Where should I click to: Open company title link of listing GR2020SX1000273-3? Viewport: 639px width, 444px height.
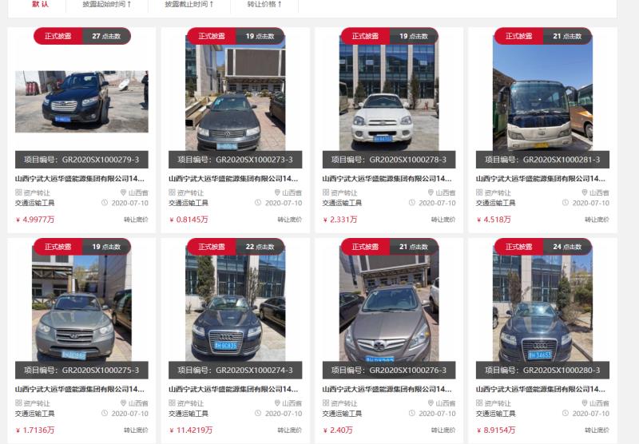point(233,178)
